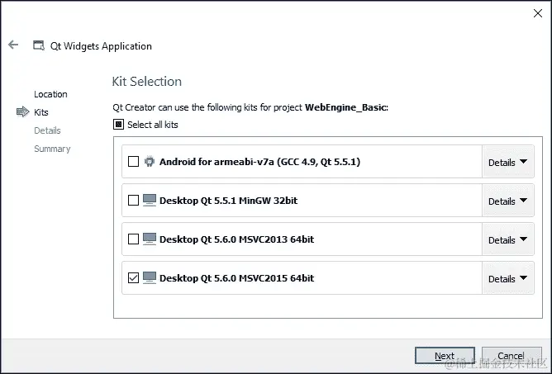Select the Location wizard step
Image resolution: width=552 pixels, height=374 pixels.
pos(50,94)
